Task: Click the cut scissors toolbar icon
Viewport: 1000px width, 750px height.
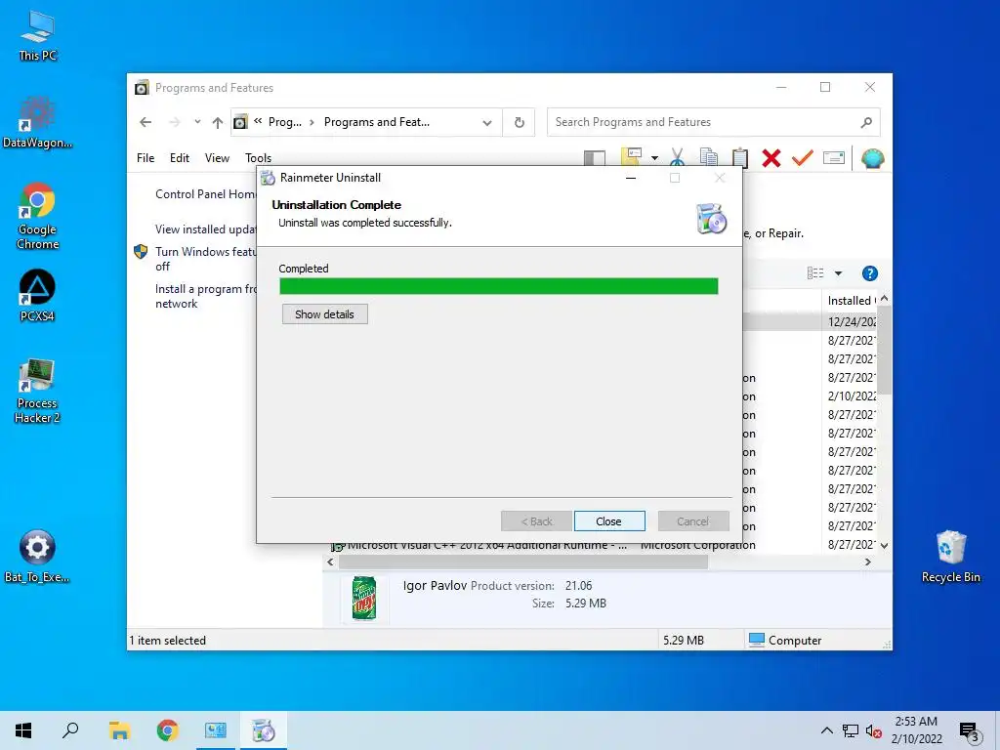Action: pos(678,157)
